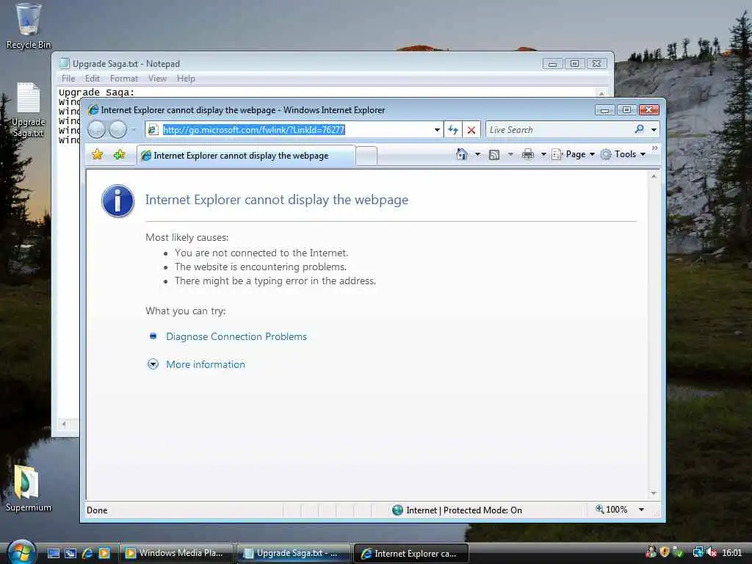Click the Internet Explorer taskbar button
752x564 pixels.
(x=411, y=553)
